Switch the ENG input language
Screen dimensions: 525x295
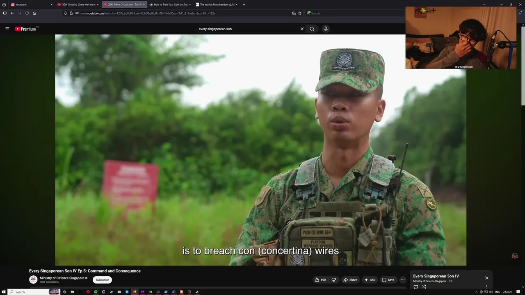click(497, 292)
